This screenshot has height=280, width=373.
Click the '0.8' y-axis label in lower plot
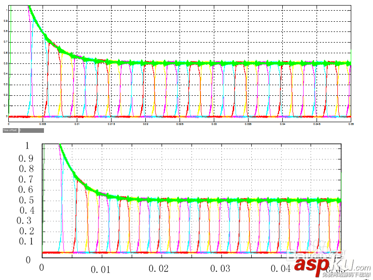[26, 169]
